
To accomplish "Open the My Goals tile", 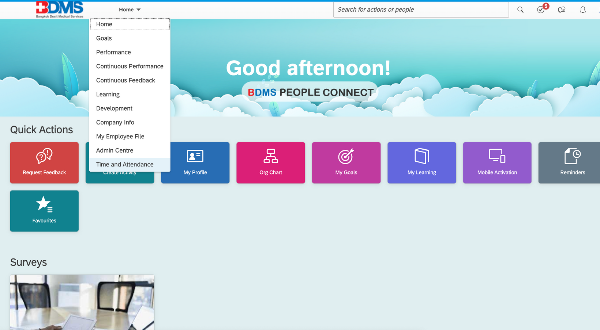I will click(x=346, y=163).
